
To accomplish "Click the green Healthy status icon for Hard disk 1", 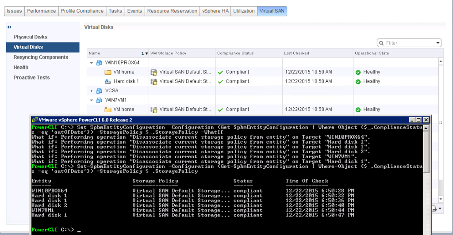I will pos(358,81).
